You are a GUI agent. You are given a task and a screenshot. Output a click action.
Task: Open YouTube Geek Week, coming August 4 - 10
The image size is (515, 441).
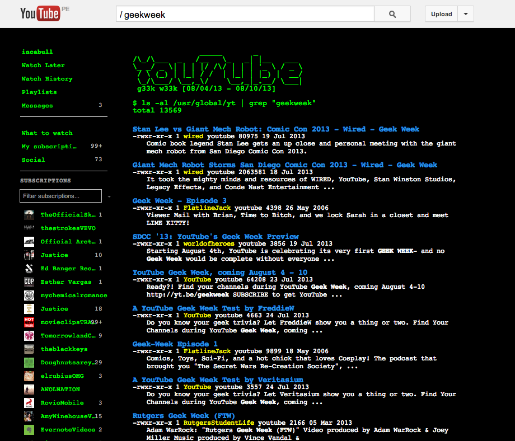[x=220, y=272]
